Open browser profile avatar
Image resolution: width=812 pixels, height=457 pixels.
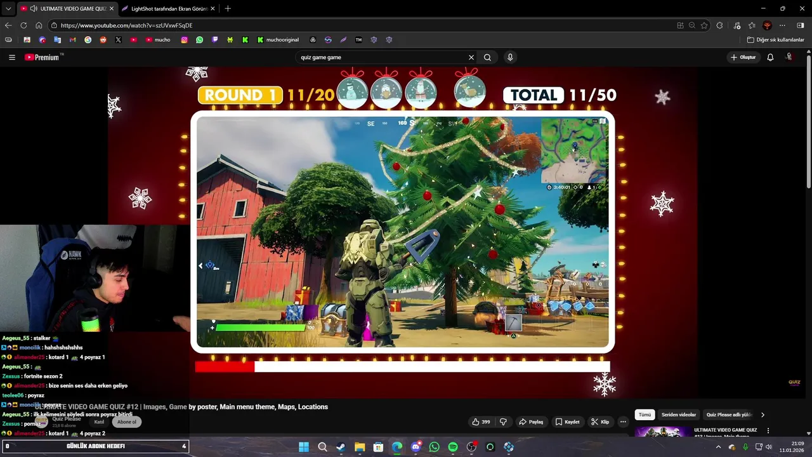(767, 25)
